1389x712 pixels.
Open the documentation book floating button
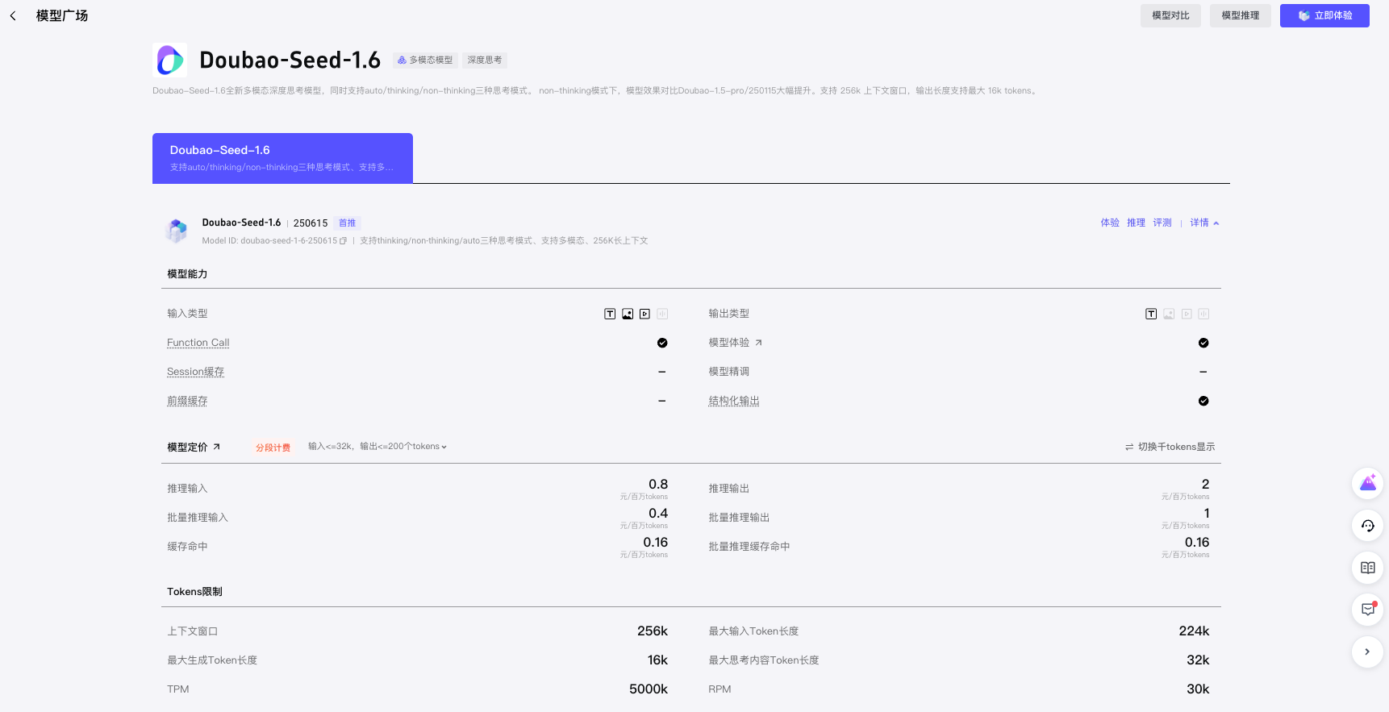pyautogui.click(x=1368, y=568)
